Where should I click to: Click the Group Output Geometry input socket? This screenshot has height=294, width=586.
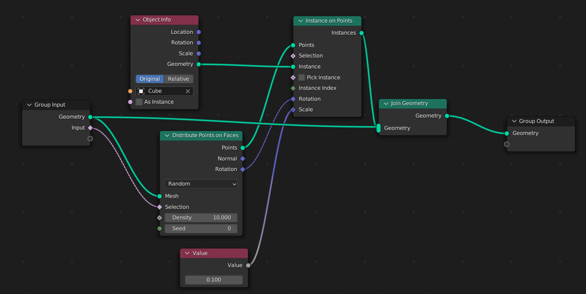507,134
